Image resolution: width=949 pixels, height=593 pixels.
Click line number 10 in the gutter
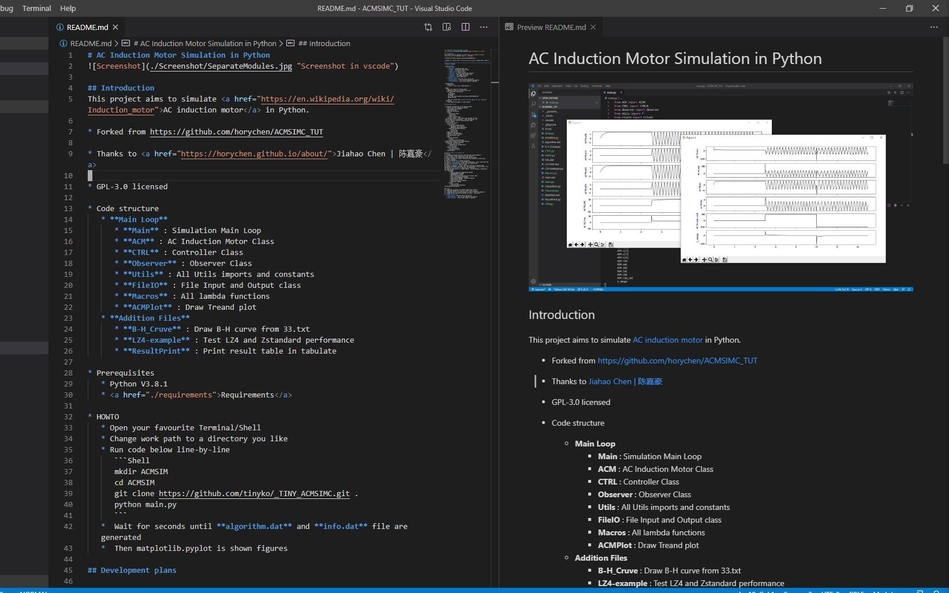pos(68,175)
